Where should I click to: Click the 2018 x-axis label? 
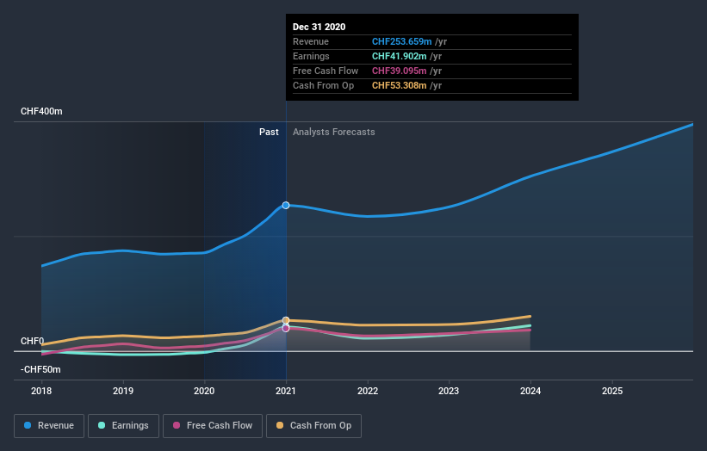tap(41, 391)
